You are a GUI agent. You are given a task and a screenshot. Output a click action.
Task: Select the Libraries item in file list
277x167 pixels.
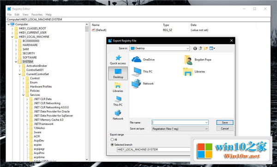coord(194,72)
